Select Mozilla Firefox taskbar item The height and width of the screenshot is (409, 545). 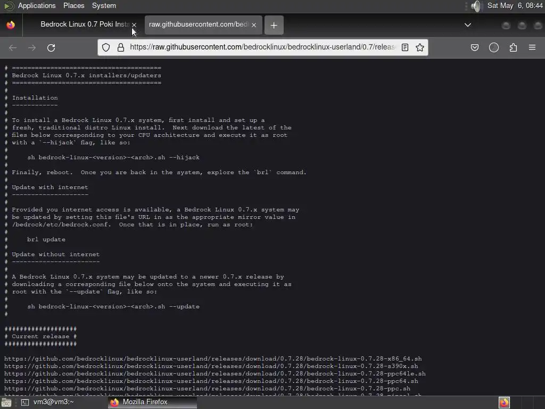click(x=153, y=402)
